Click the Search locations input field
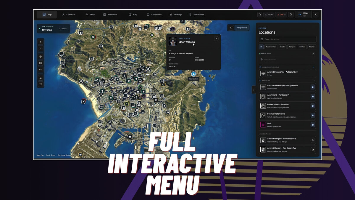Image resolution: width=355 pixels, height=200 pixels. coord(288,39)
